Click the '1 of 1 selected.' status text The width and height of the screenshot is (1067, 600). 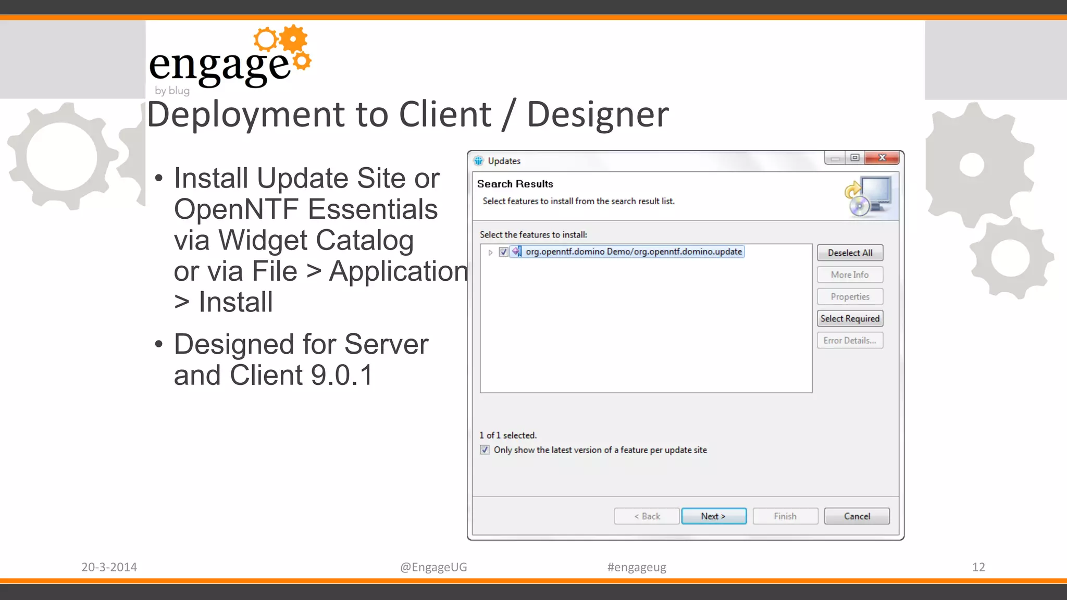508,435
